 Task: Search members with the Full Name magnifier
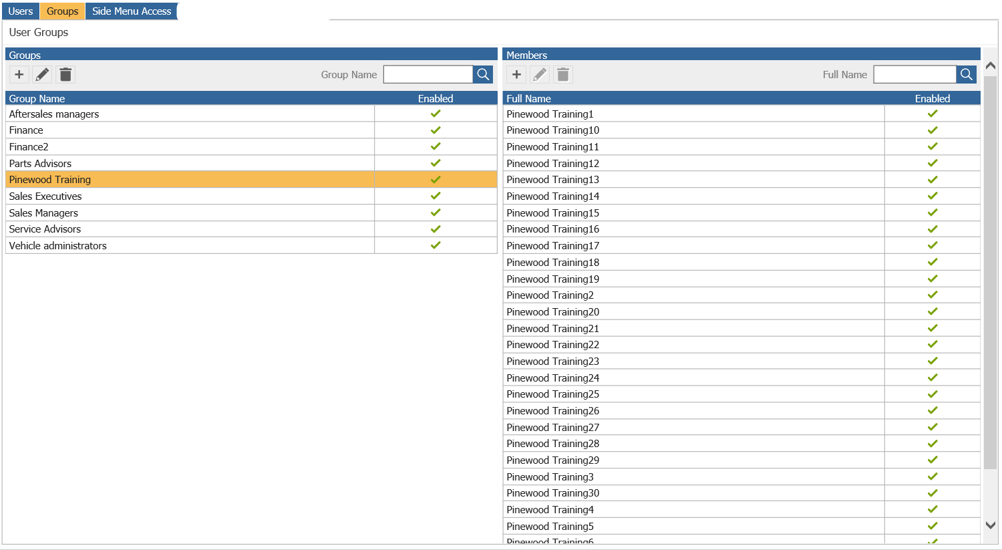pyautogui.click(x=967, y=74)
